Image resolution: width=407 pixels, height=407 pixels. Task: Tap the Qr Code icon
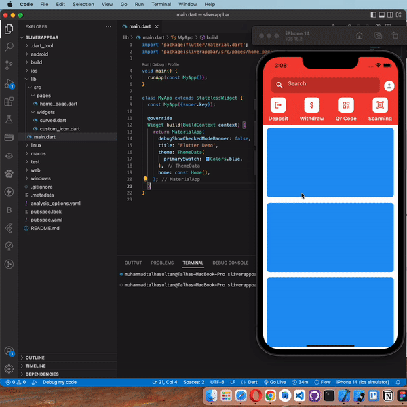[x=346, y=105]
